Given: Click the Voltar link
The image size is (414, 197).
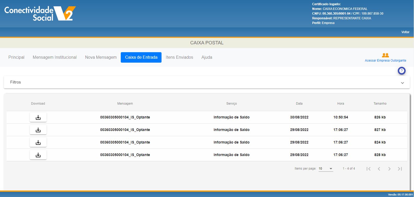Looking at the screenshot, I should point(405,32).
